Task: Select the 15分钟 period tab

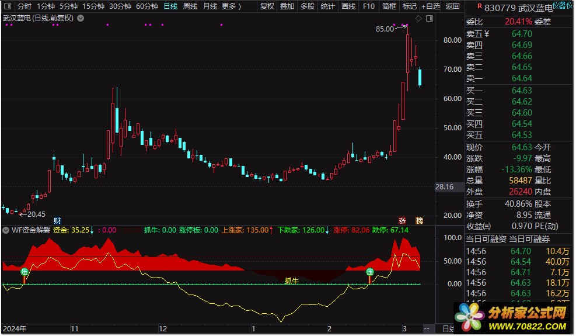Action: pos(93,6)
